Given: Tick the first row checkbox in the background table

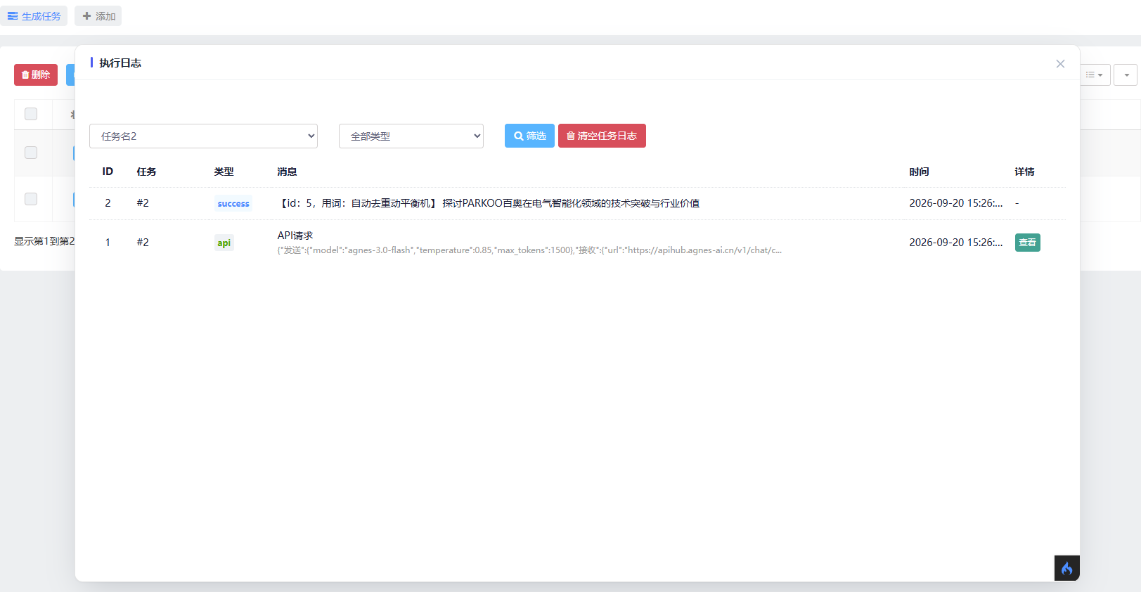Looking at the screenshot, I should (x=31, y=153).
